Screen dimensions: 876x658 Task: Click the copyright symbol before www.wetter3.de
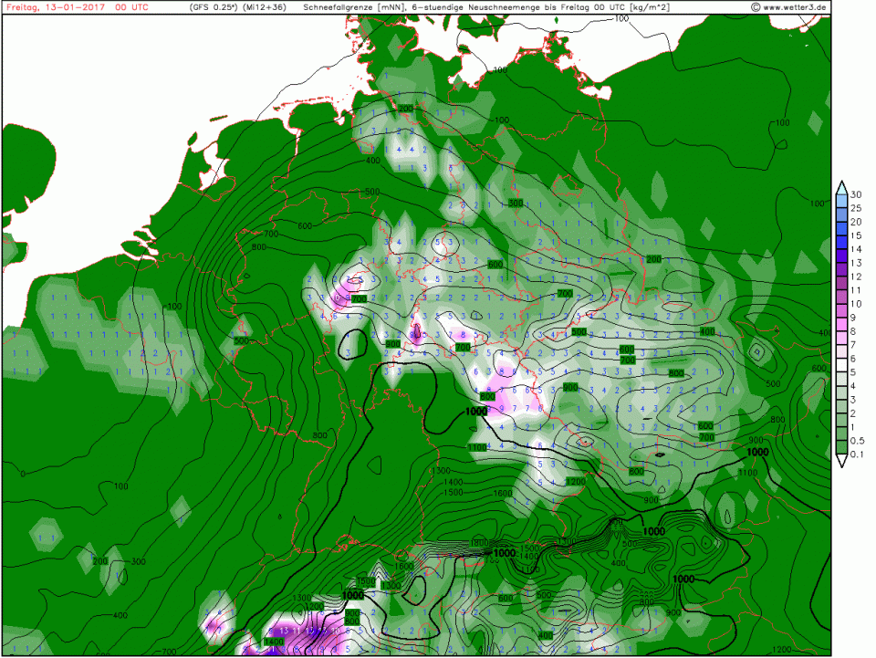click(756, 7)
